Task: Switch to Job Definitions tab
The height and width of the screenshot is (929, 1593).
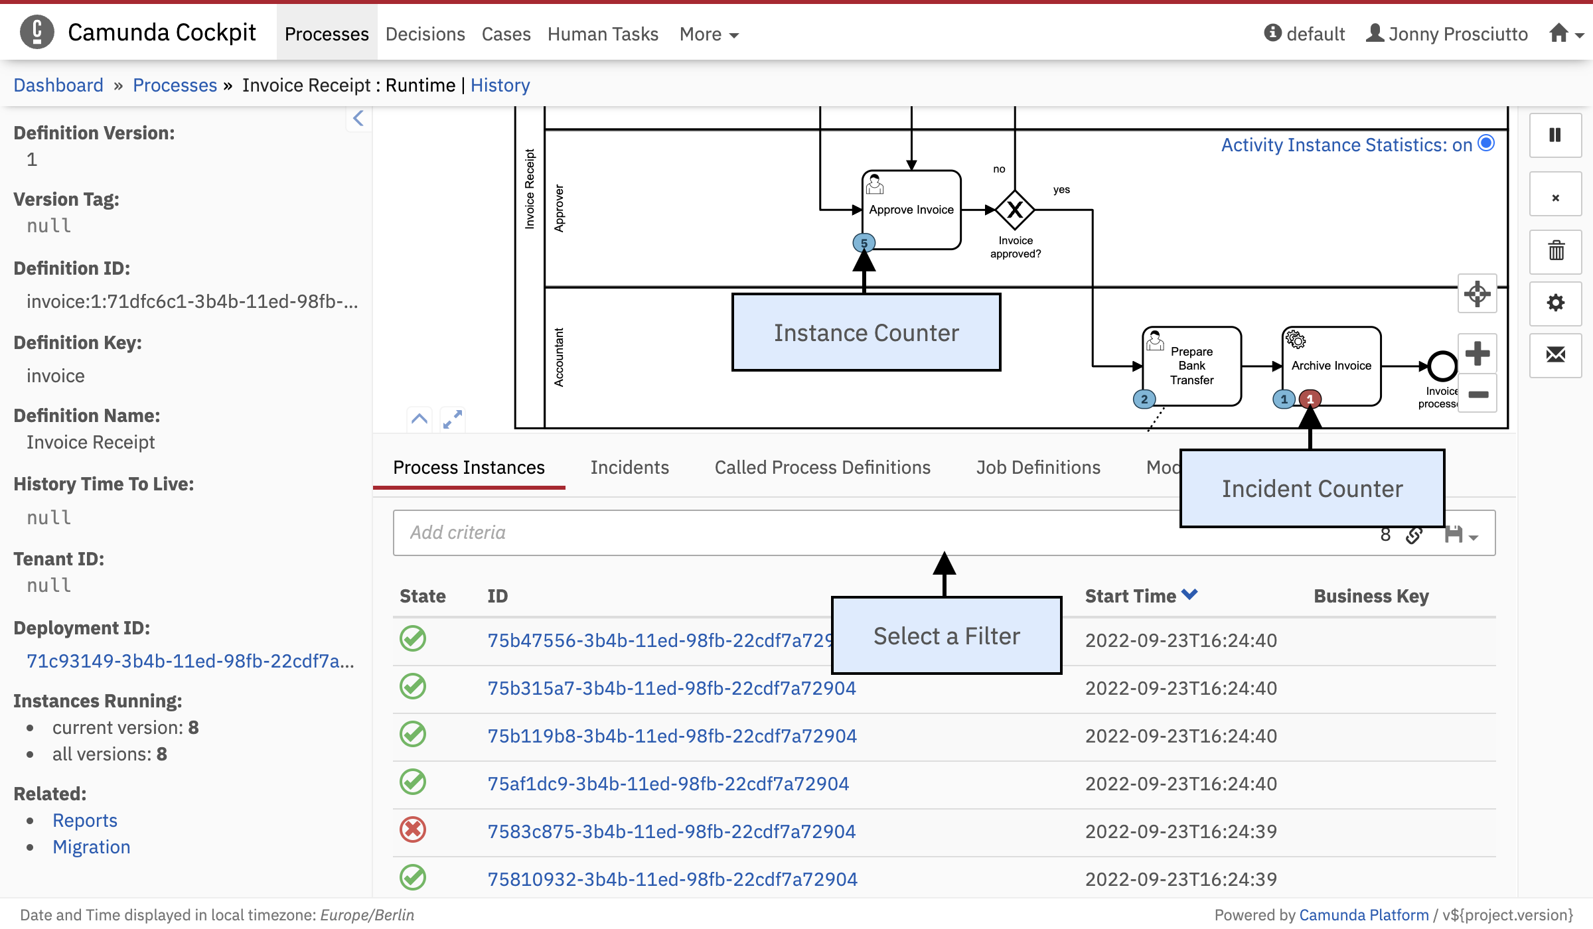Action: tap(1038, 468)
